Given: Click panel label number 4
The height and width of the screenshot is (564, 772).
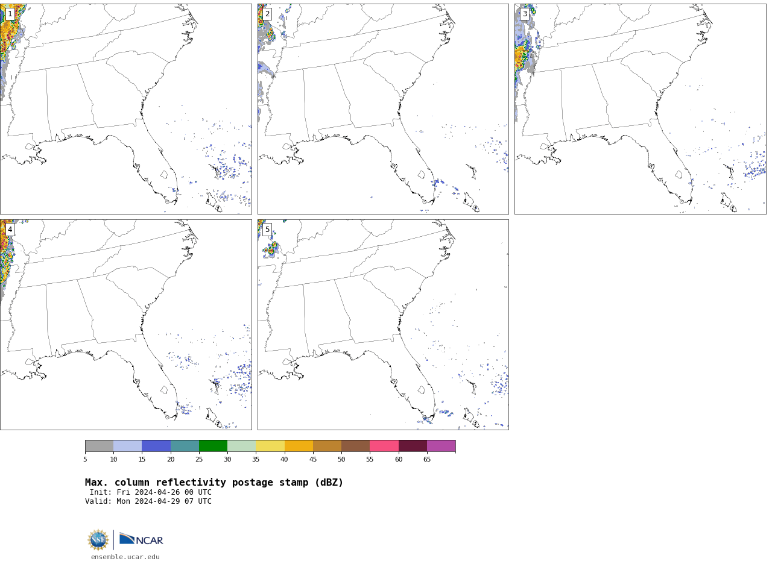Looking at the screenshot, I should (10, 230).
